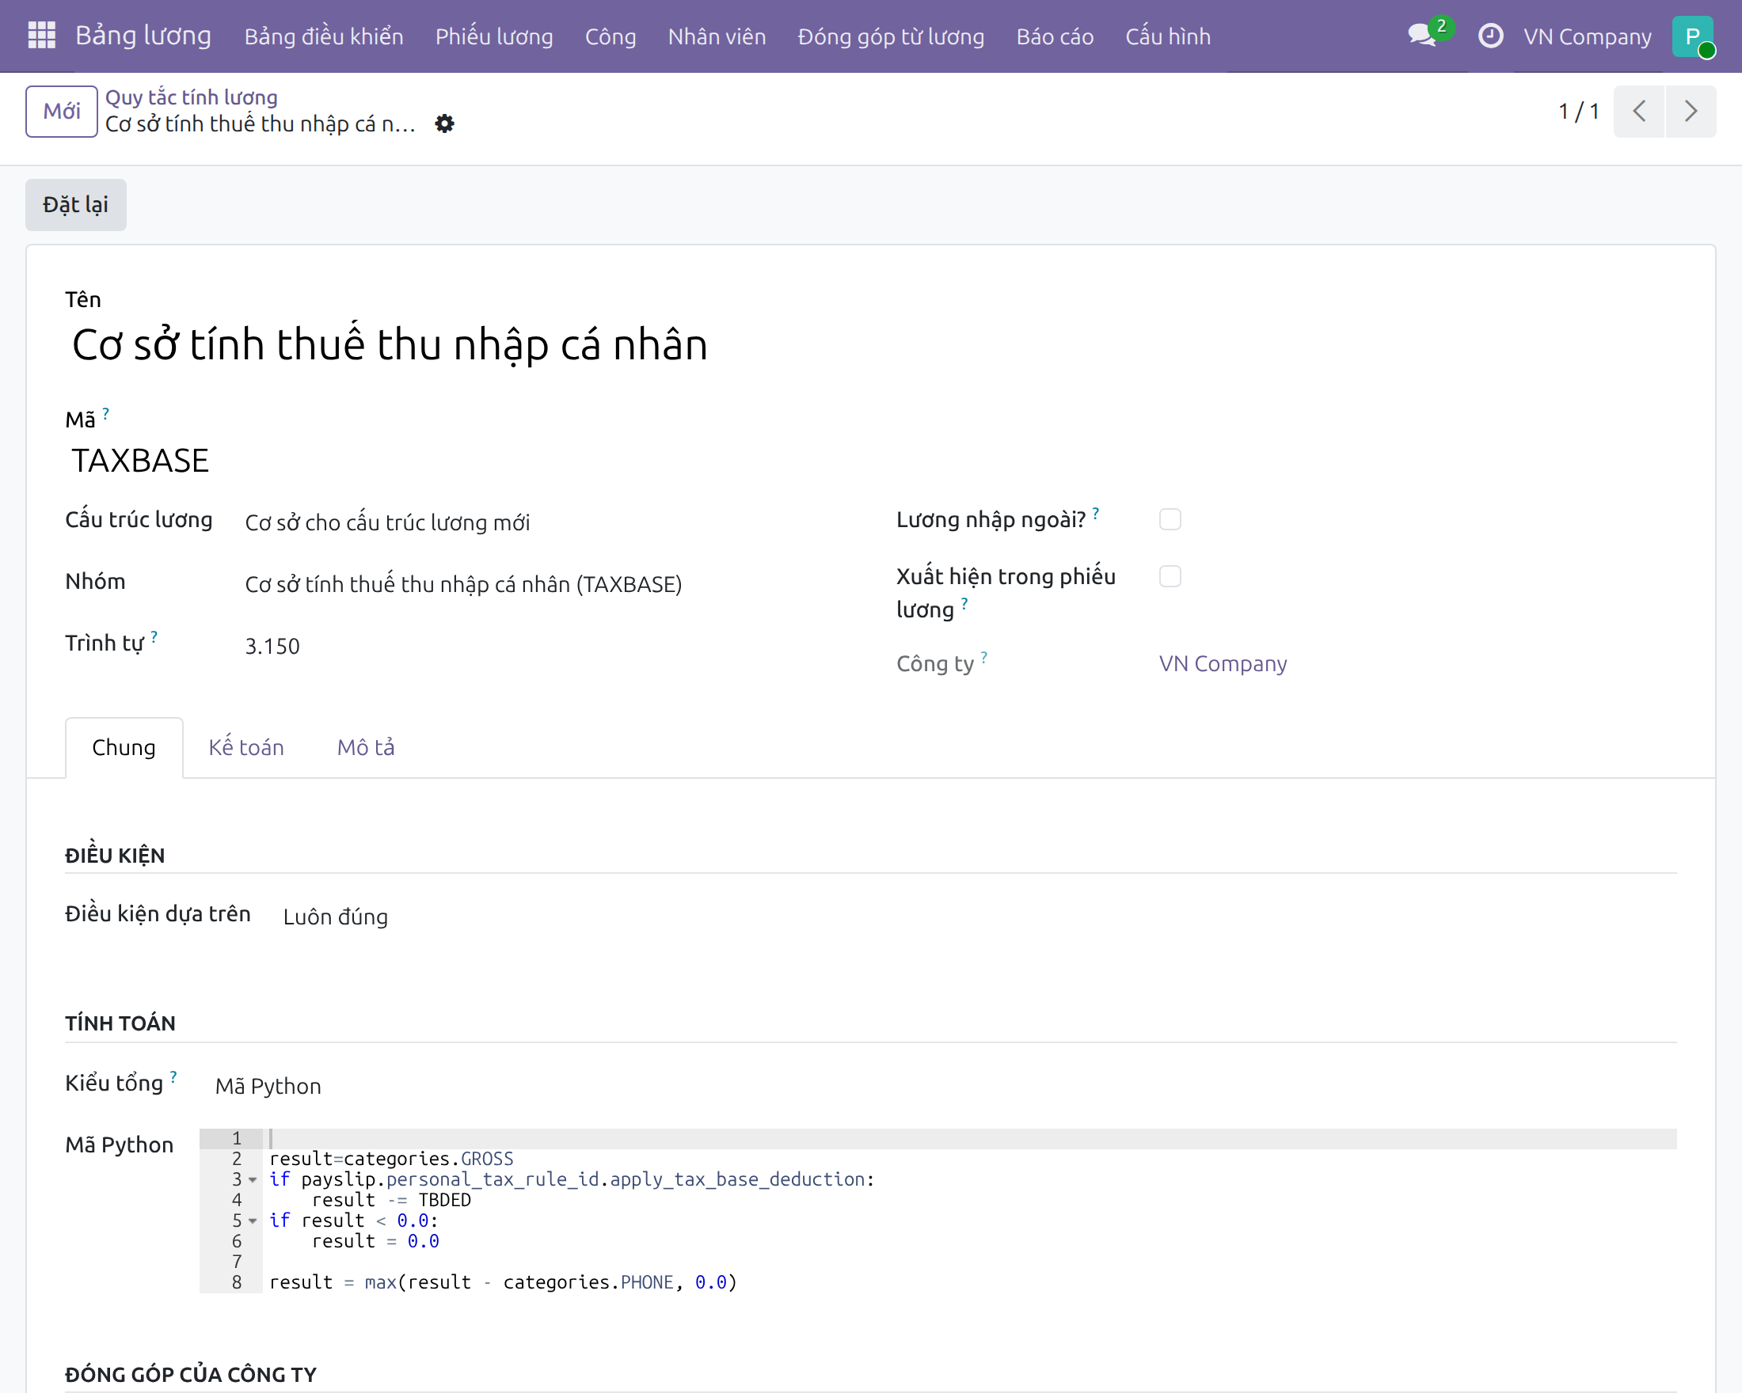The width and height of the screenshot is (1742, 1393).
Task: Open Bảng điều khiển menu
Action: [324, 36]
